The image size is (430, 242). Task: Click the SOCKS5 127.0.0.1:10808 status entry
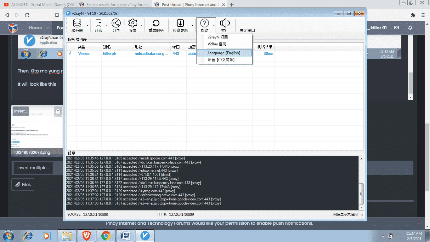pos(88,215)
